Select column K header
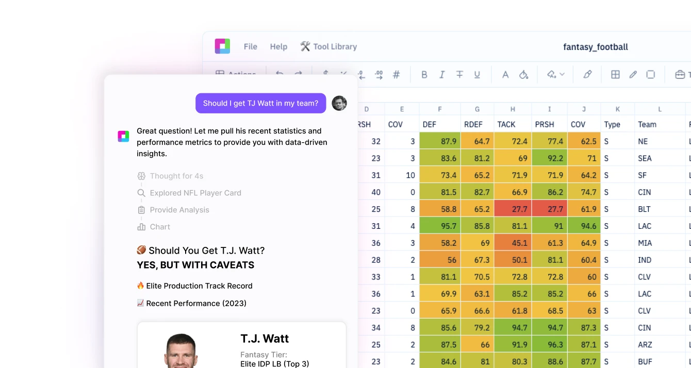The height and width of the screenshot is (368, 691). (618, 109)
